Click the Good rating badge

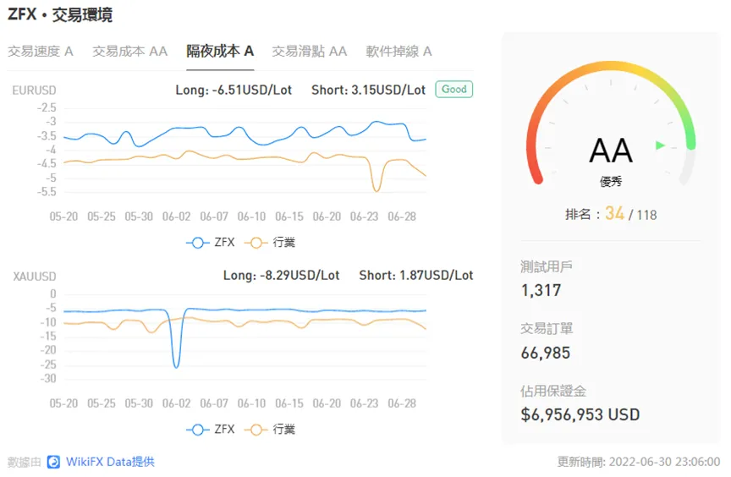(x=454, y=89)
